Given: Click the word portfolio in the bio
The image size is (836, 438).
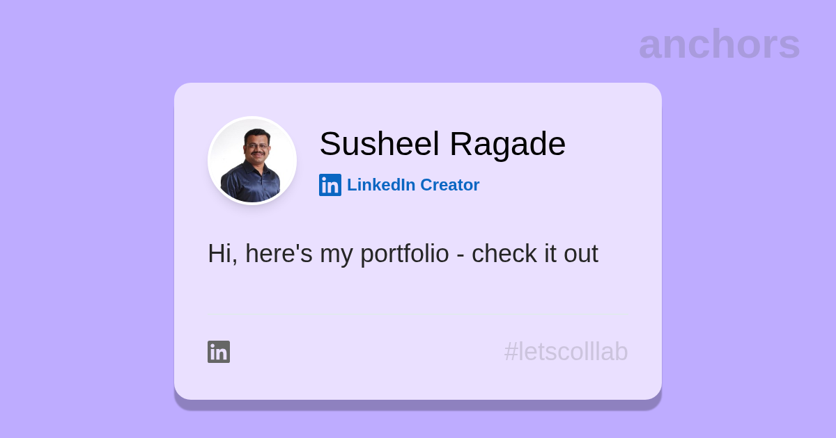Looking at the screenshot, I should coord(405,254).
